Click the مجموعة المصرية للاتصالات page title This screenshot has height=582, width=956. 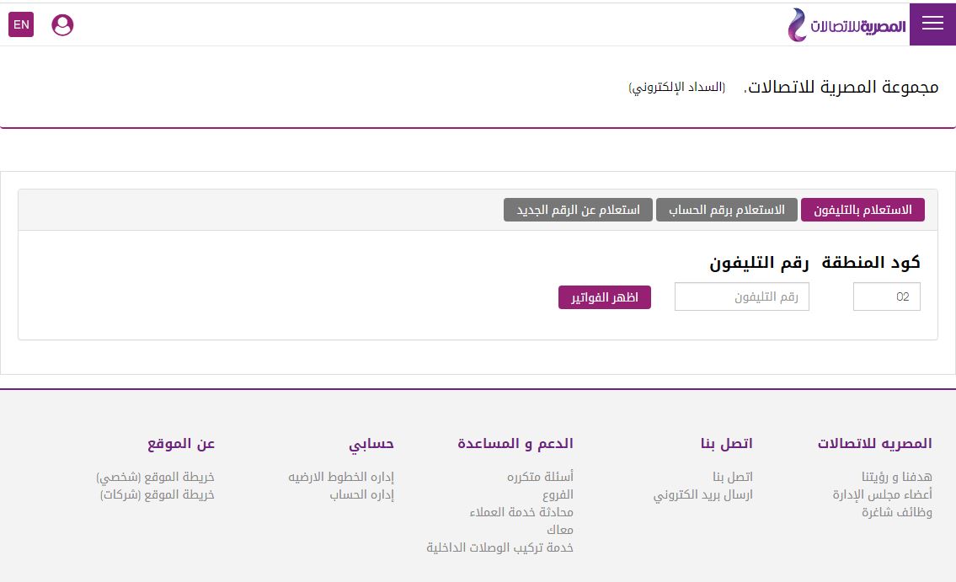[841, 87]
